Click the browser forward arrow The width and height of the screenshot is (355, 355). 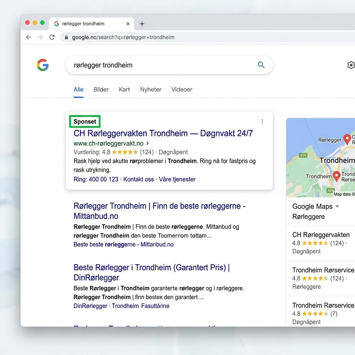40,37
